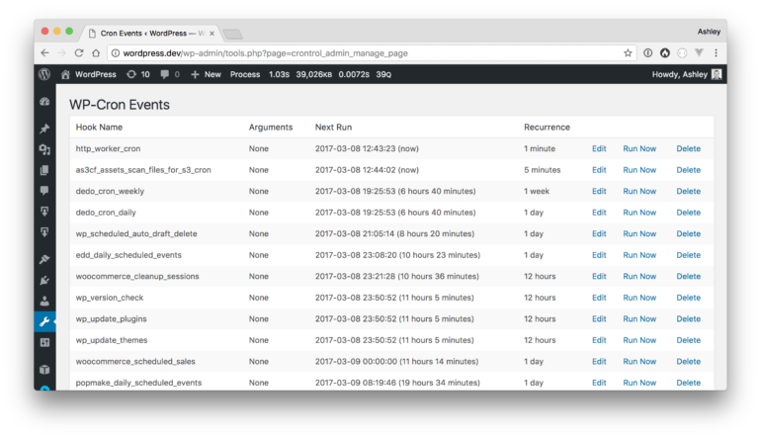
Task: Open the Comments icon in the sidebar
Action: click(x=44, y=190)
